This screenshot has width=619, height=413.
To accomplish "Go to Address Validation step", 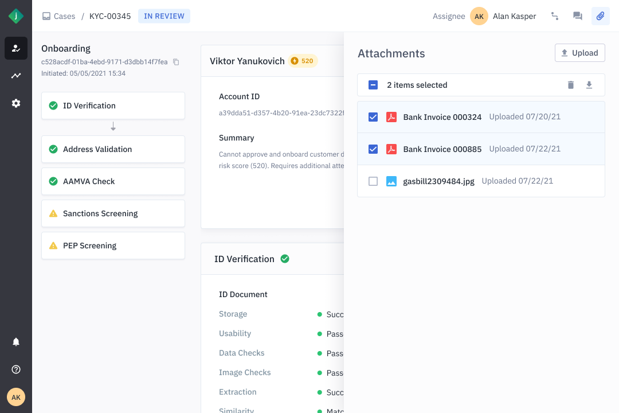I will tap(113, 149).
